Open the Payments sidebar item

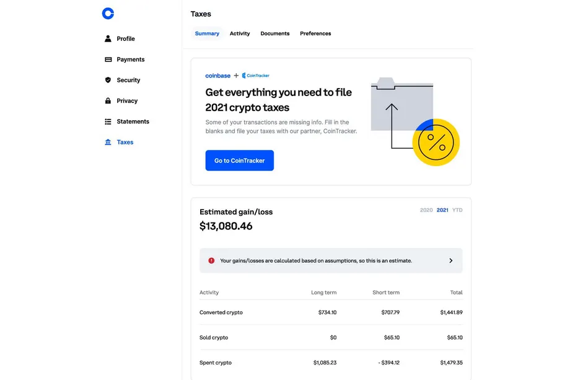pyautogui.click(x=131, y=60)
